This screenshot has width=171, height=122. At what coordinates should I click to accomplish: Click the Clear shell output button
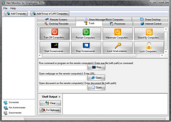(x=50, y=103)
